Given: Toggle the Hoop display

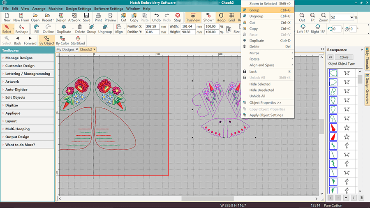Looking at the screenshot, I should click(221, 17).
